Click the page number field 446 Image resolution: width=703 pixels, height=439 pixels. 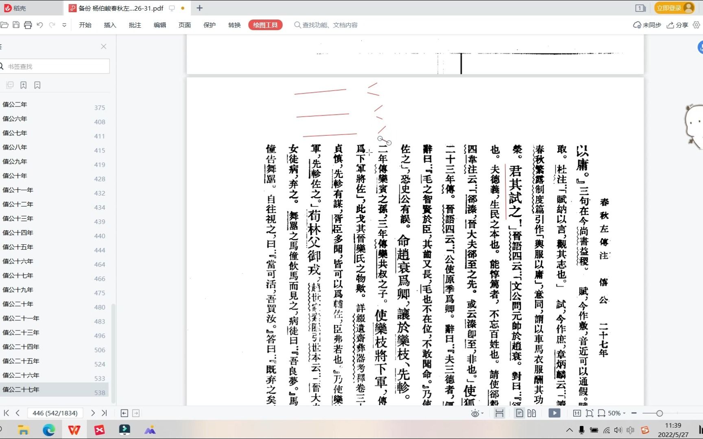coord(55,413)
